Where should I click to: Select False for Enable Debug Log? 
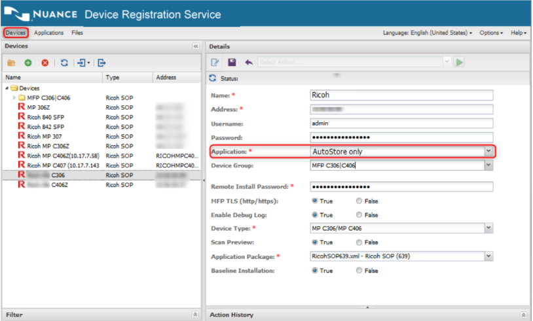click(359, 215)
